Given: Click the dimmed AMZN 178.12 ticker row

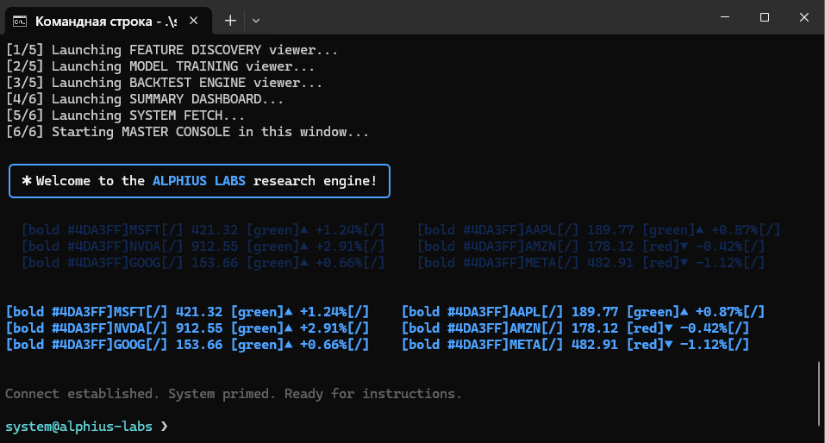Looking at the screenshot, I should [x=591, y=246].
